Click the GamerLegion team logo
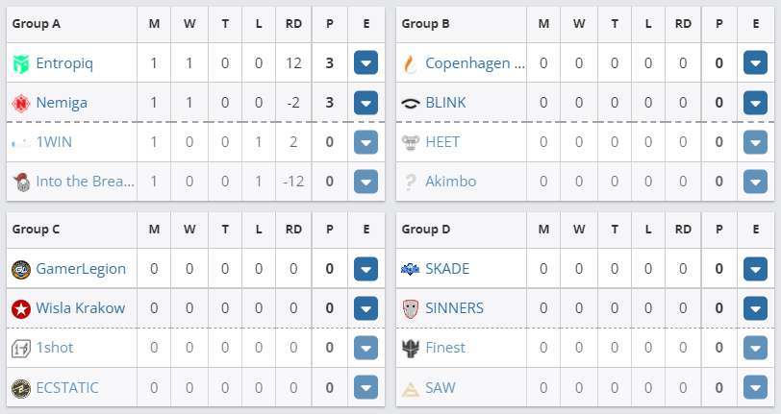781x414 pixels. [21, 269]
